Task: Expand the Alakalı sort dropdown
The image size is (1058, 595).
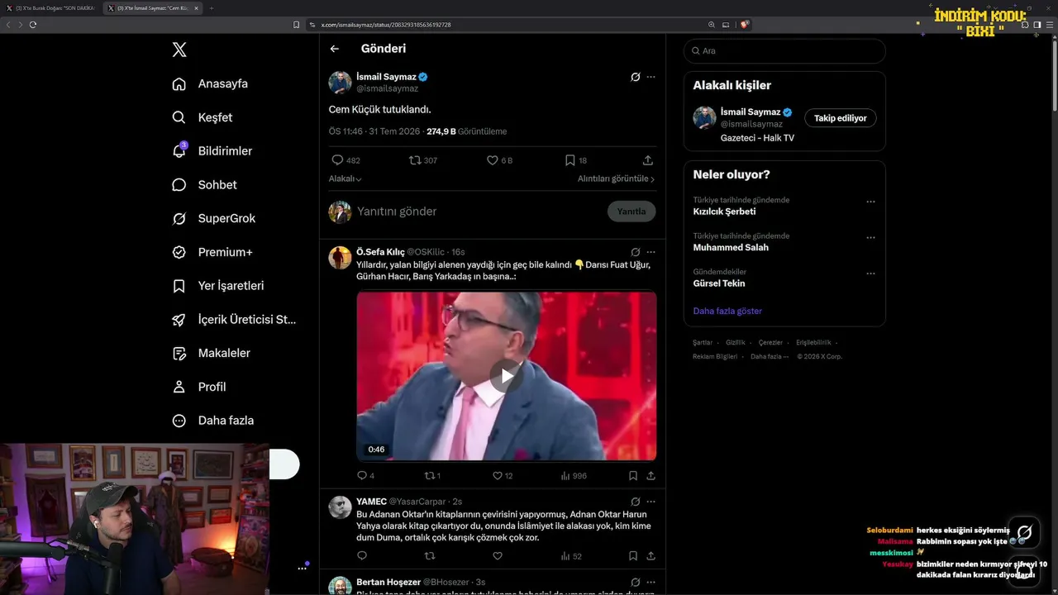Action: [x=345, y=178]
